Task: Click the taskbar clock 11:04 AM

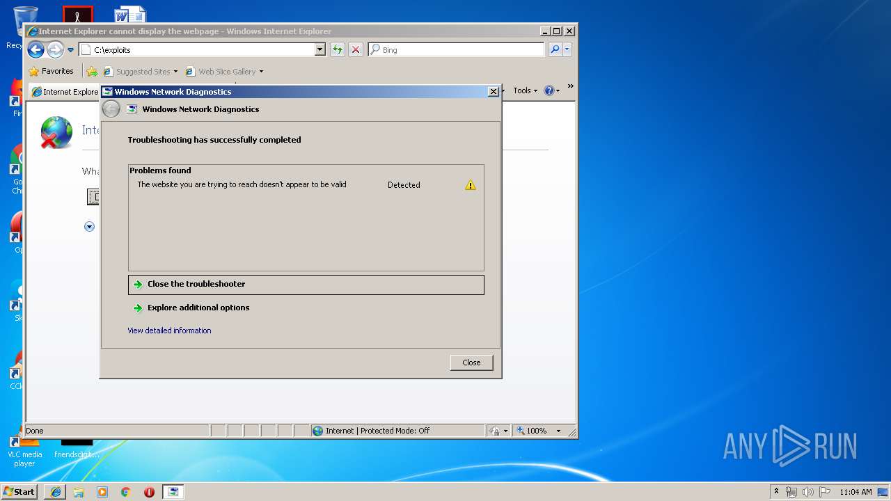Action: point(855,492)
